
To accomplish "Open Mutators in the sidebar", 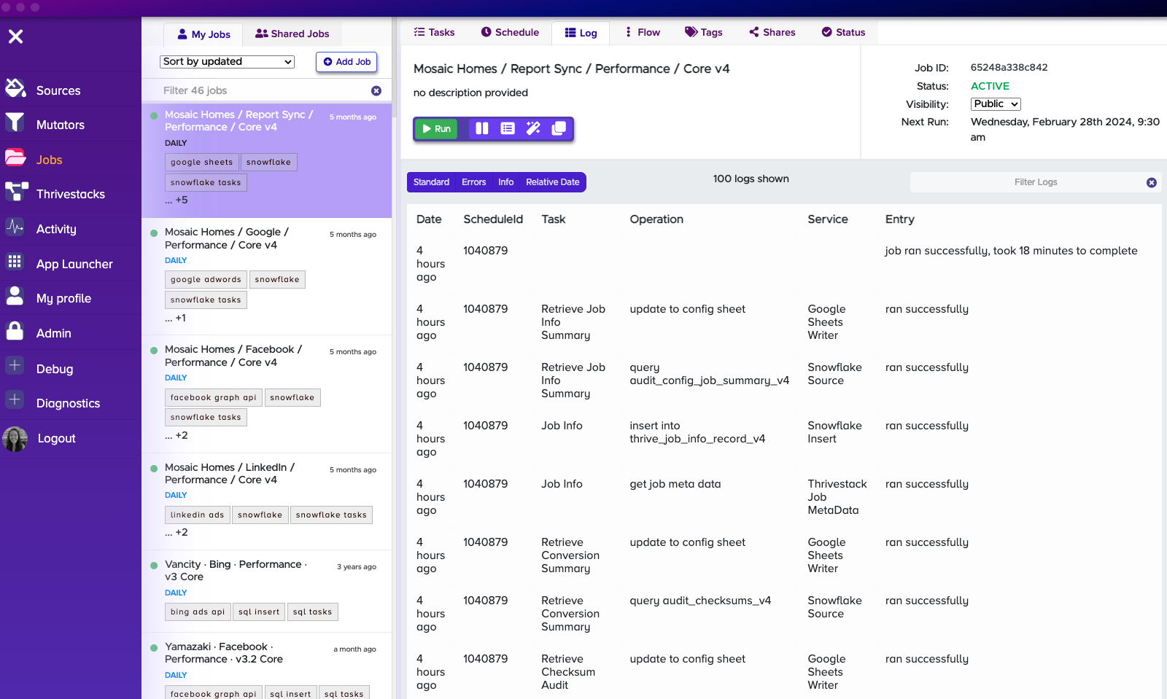I will click(60, 125).
